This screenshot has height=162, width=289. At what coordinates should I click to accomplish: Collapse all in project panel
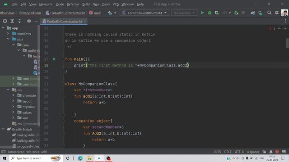pyautogui.click(x=19, y=21)
